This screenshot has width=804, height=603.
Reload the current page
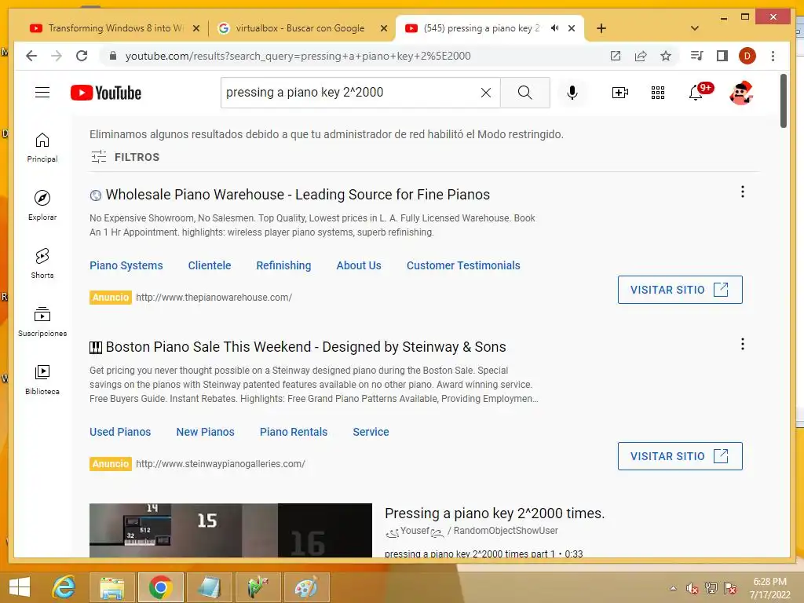click(x=82, y=56)
